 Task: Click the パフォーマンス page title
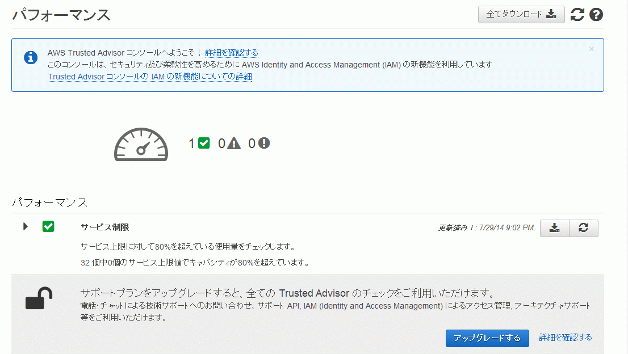point(61,15)
